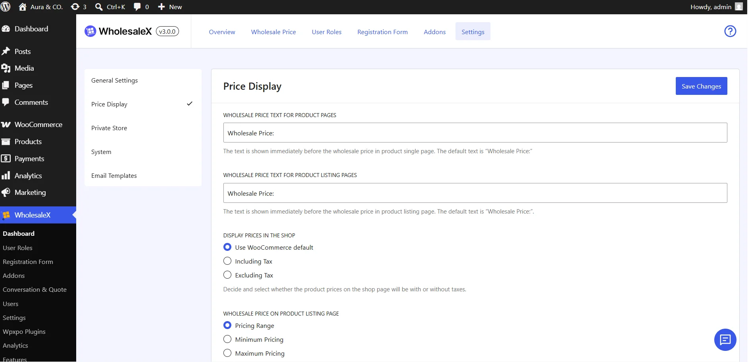The height and width of the screenshot is (362, 748).
Task: Click the Payments dollar icon
Action: 6,158
